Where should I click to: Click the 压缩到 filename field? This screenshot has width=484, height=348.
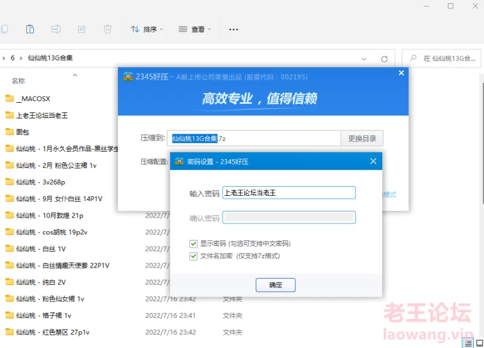pos(253,138)
